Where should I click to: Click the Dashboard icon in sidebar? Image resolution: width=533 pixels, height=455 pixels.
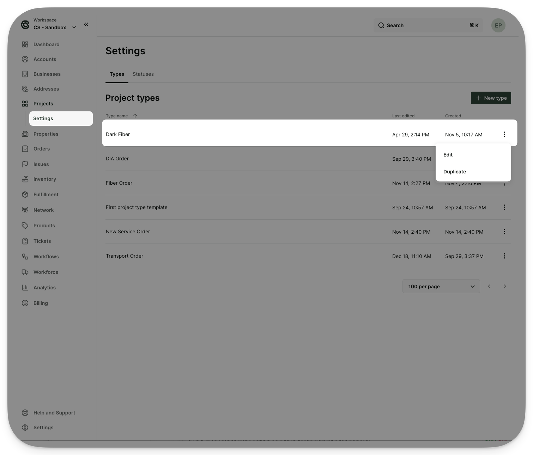tap(25, 44)
